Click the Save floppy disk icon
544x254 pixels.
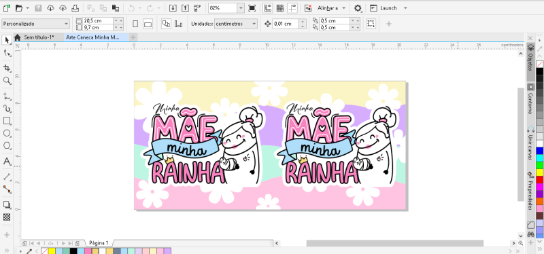(x=39, y=7)
